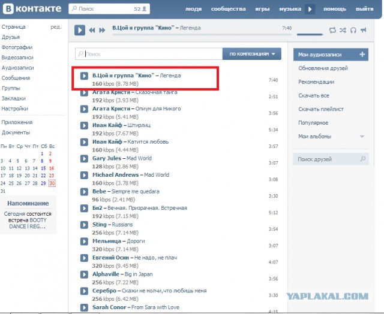This screenshot has height=314, width=384.
Task: Click the plus icon on Мои аудиозаписи
Action: pos(362,55)
